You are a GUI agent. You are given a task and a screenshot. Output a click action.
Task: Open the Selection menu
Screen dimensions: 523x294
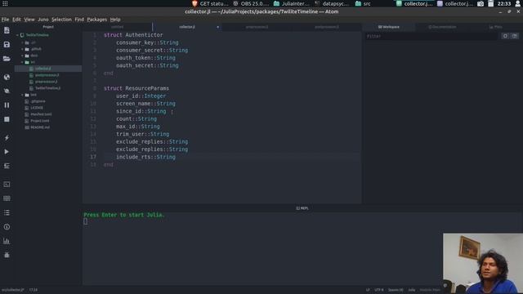pyautogui.click(x=61, y=20)
